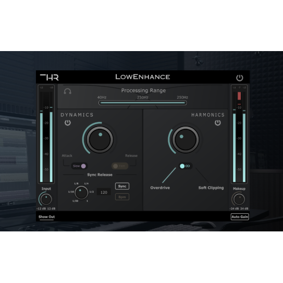Click the Sync Release label
Viewport: 283px width, 283px height.
[x=100, y=175]
